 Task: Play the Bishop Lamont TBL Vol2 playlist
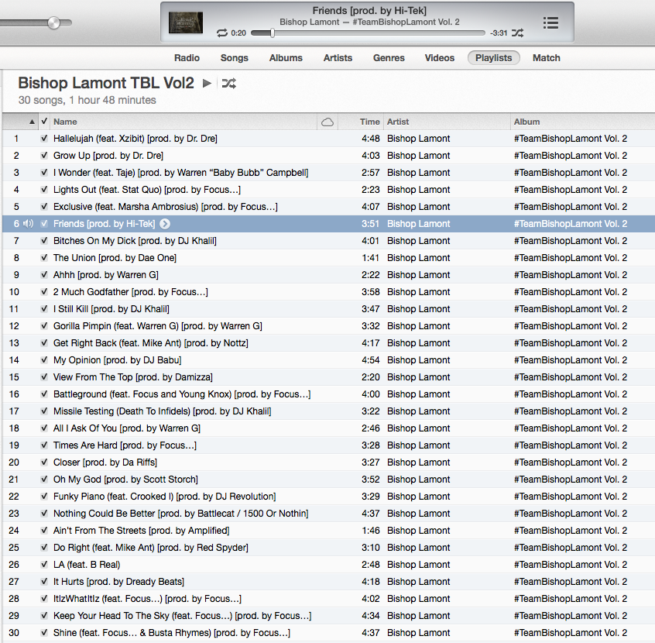(x=207, y=83)
